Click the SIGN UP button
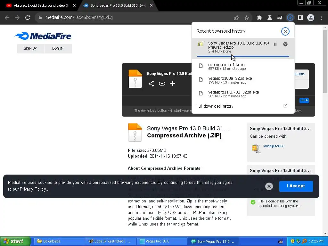 coord(30,49)
